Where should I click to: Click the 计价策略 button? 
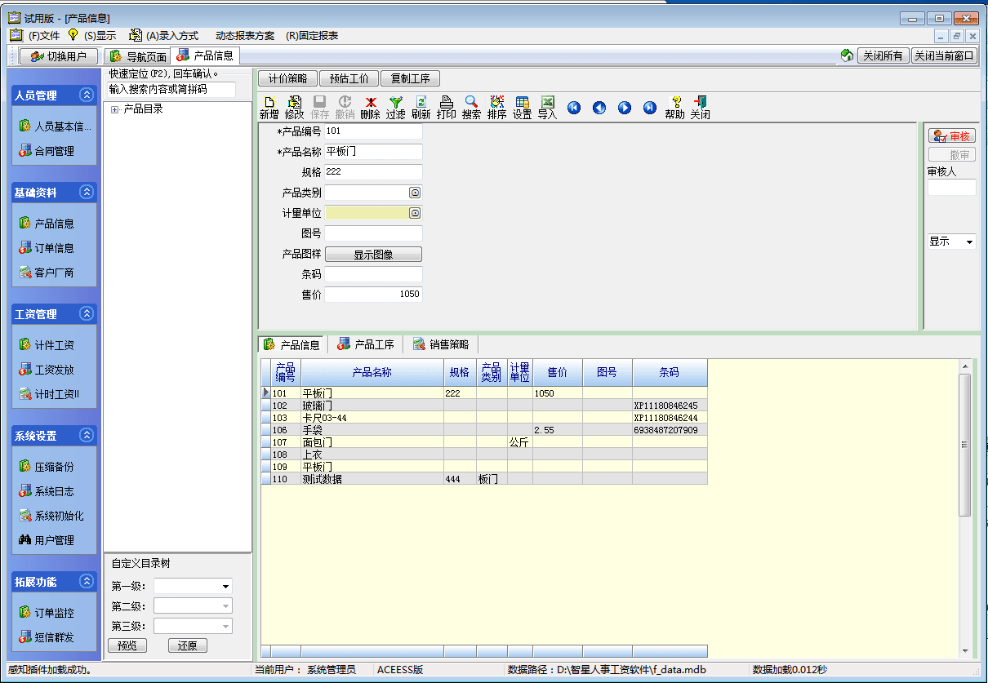pos(287,78)
